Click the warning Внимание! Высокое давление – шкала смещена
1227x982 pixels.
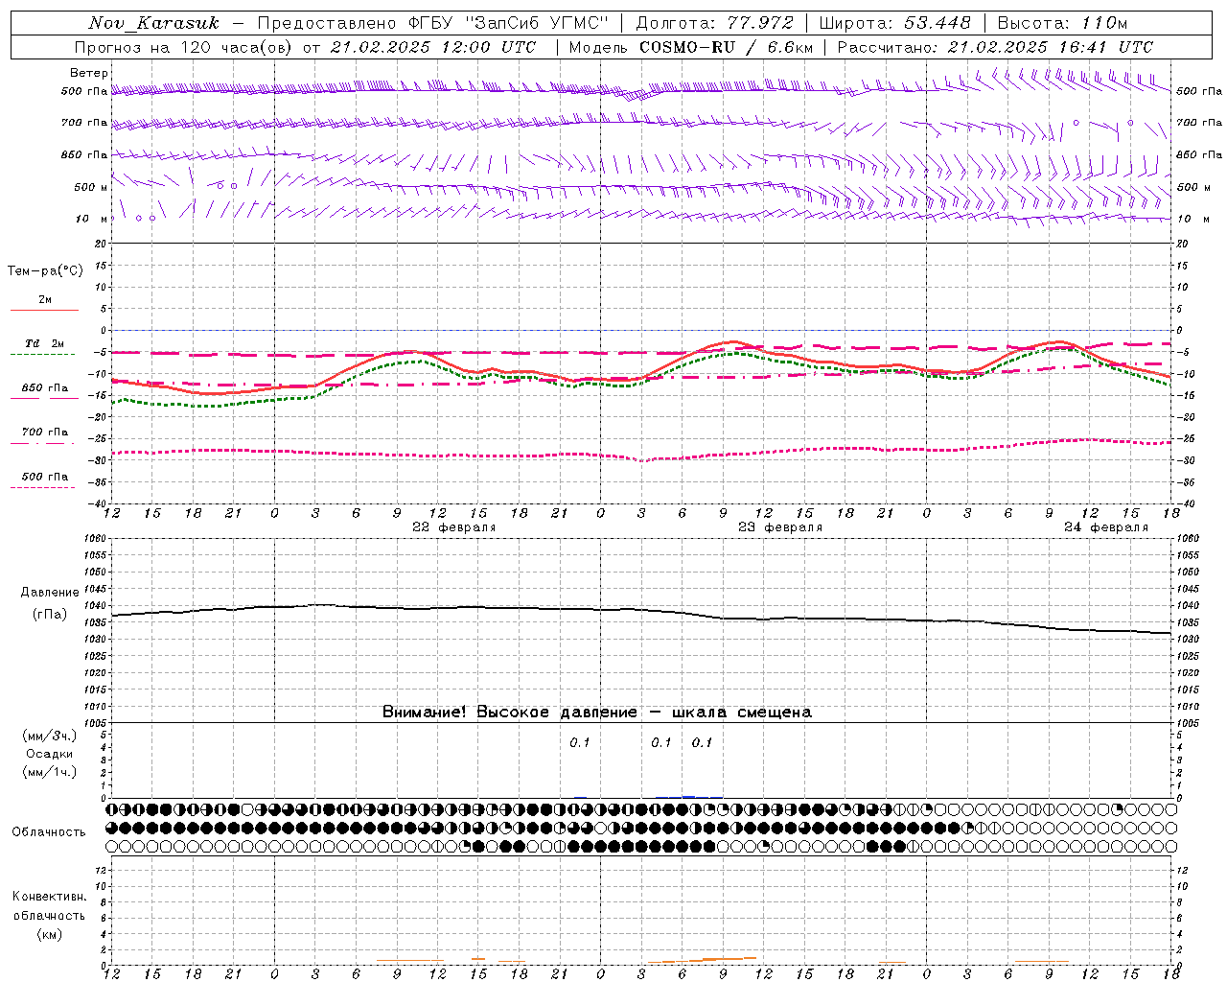597,713
